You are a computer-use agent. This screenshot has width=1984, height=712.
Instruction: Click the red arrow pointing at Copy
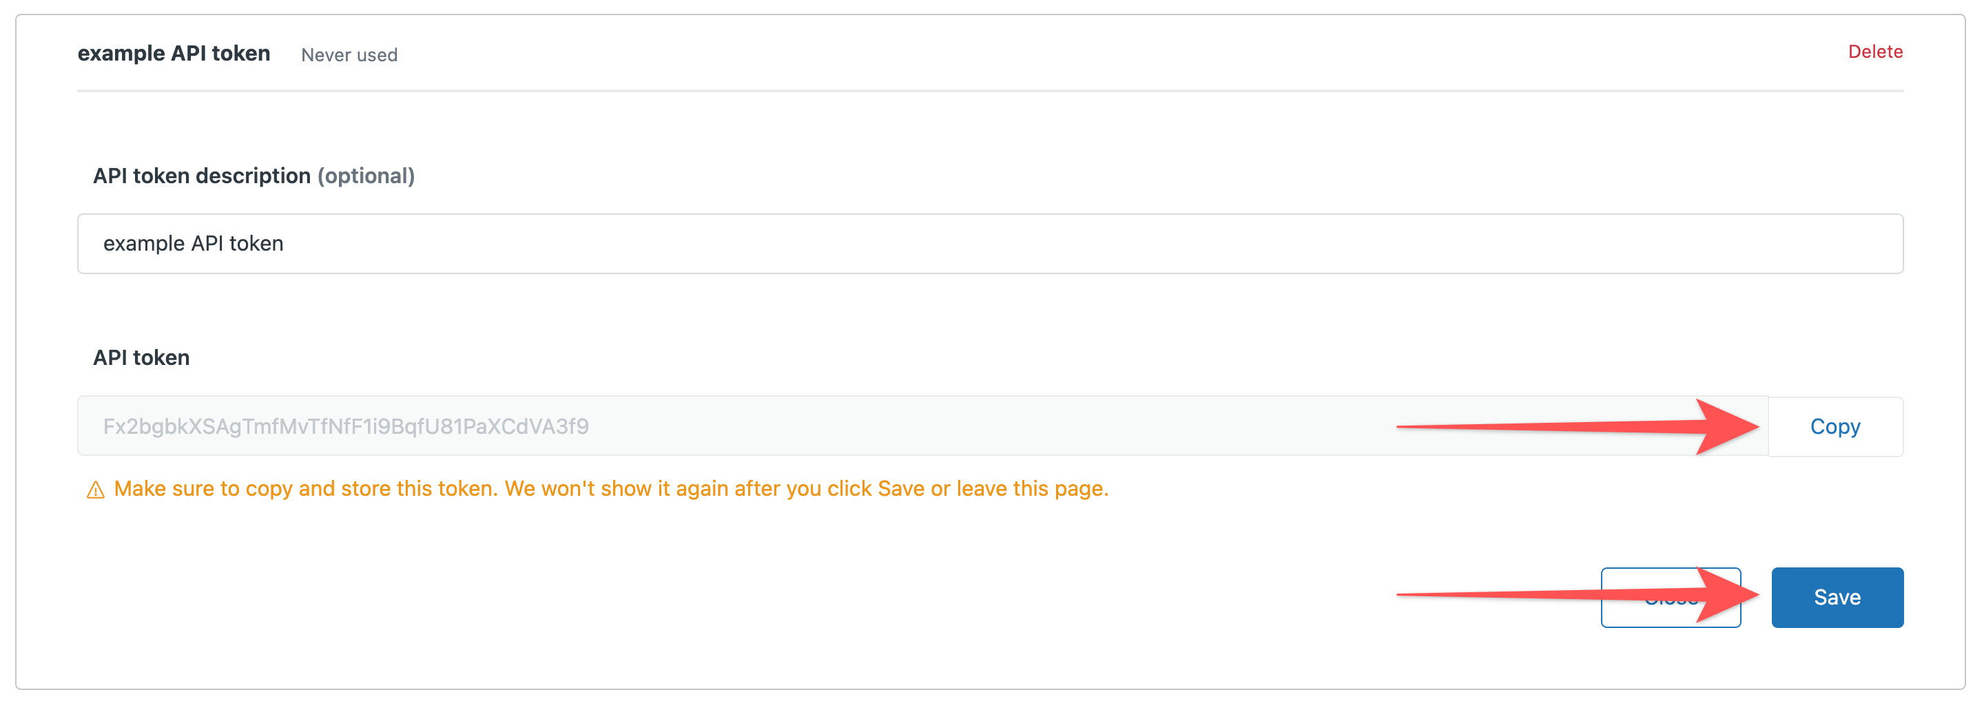(1578, 426)
